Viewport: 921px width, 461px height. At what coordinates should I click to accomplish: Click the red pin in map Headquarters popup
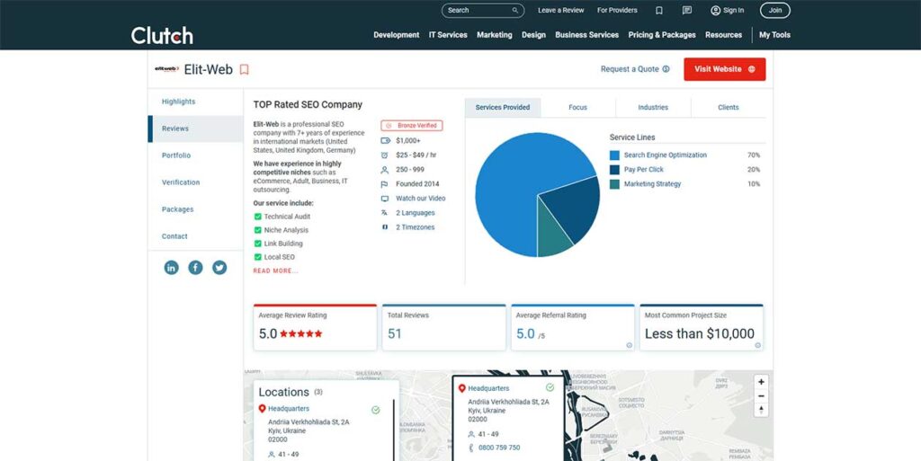[x=461, y=388]
